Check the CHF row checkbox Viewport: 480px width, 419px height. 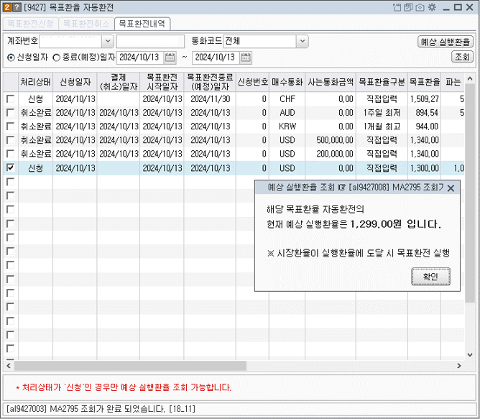10,99
